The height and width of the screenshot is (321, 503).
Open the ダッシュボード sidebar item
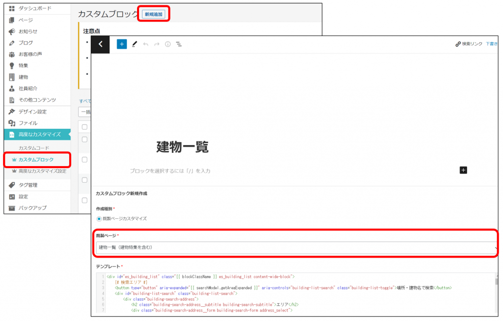click(35, 8)
